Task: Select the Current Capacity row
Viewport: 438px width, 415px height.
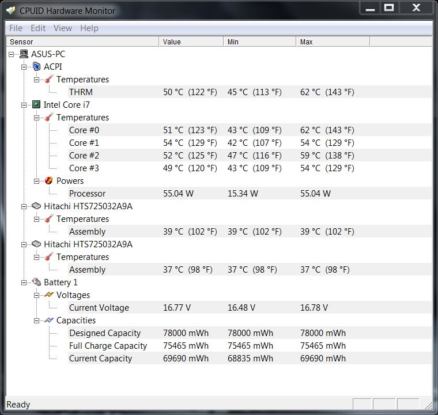Action: pos(250,358)
